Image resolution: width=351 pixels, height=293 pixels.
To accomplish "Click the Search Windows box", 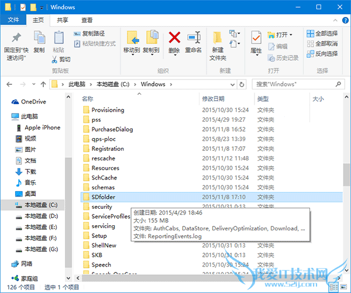I will 298,84.
